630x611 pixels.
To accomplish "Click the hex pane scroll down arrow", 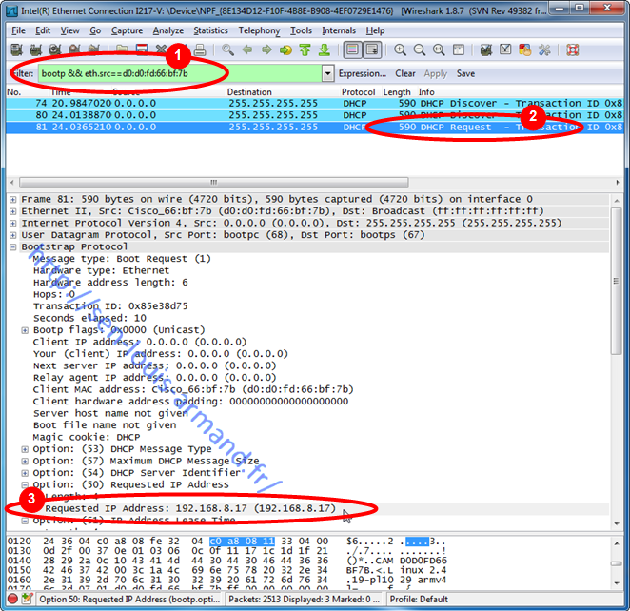I will pyautogui.click(x=616, y=582).
